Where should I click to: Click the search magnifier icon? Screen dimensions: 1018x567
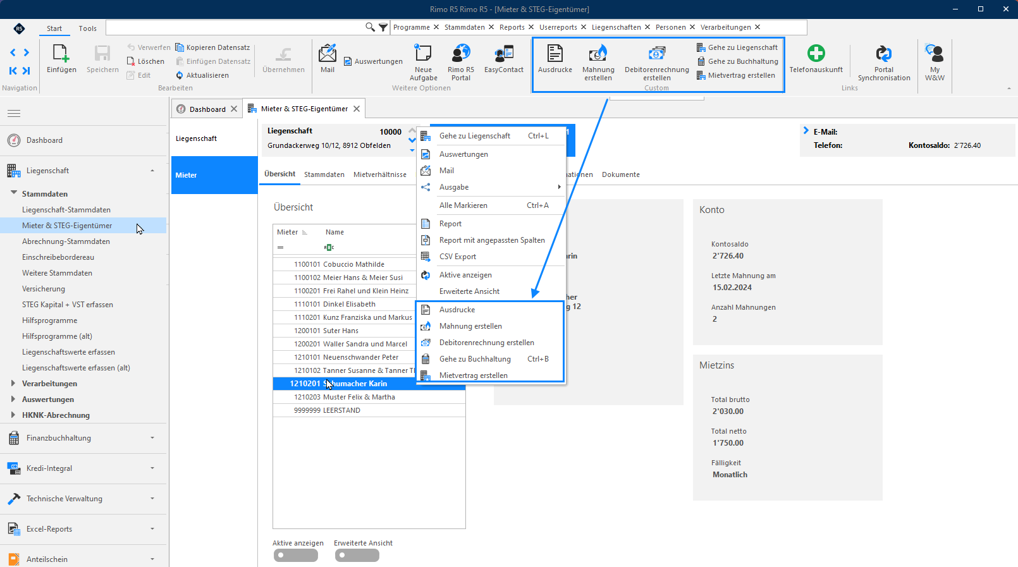[x=370, y=27]
